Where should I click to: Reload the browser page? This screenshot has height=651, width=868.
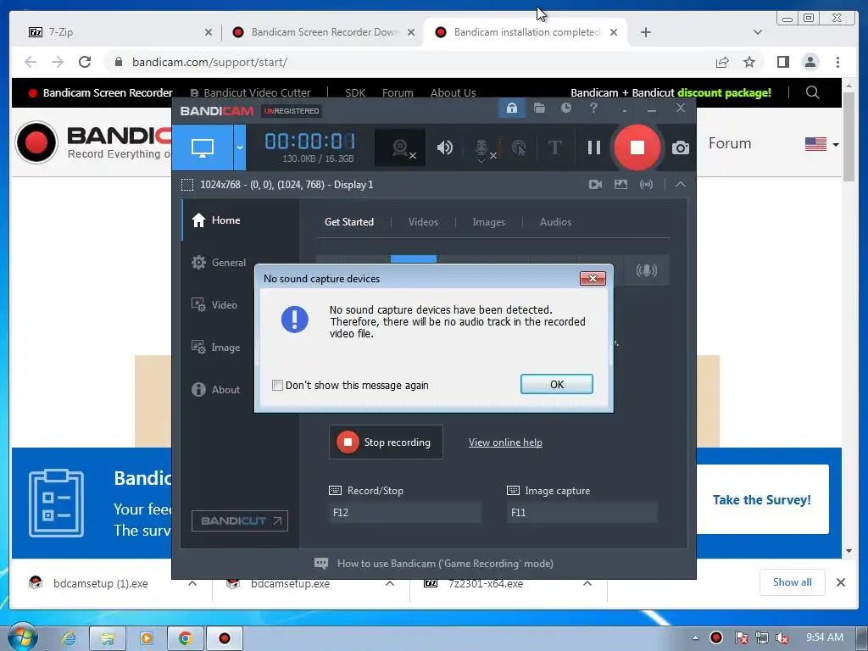[x=85, y=62]
